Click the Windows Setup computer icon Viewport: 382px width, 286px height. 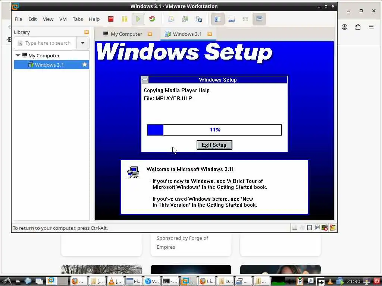133,172
